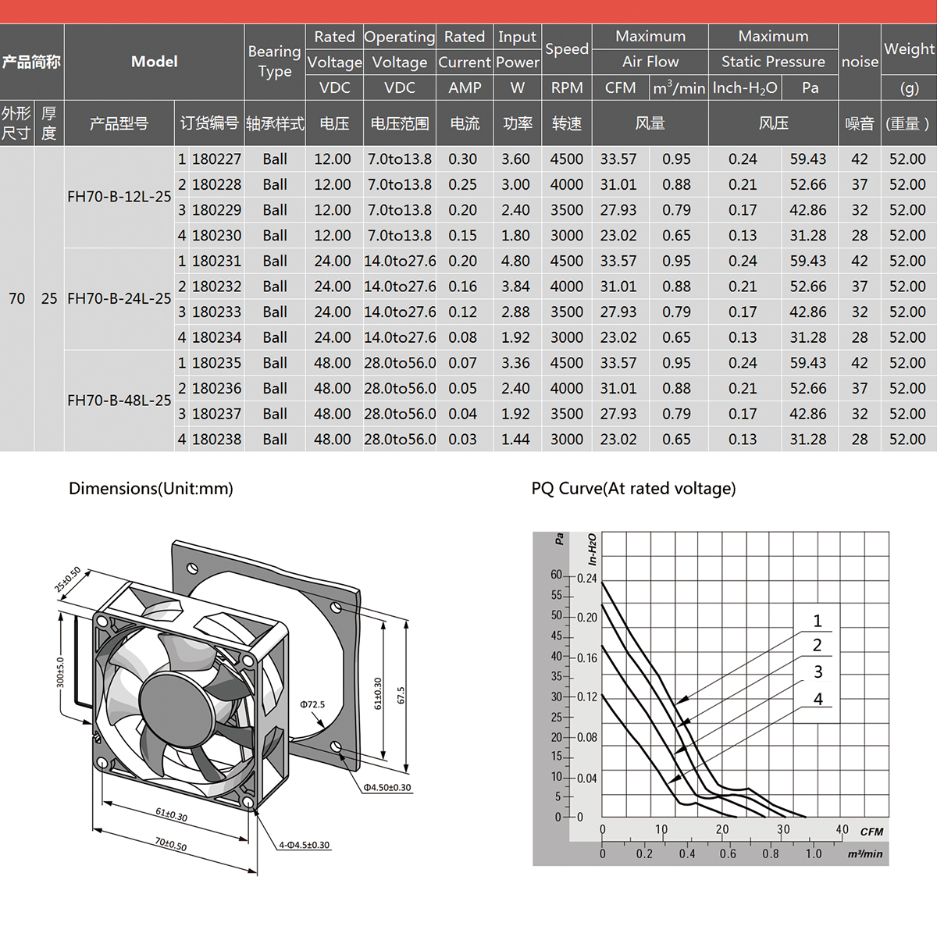Click order number 180228
This screenshot has height=937, width=937.
(x=216, y=185)
